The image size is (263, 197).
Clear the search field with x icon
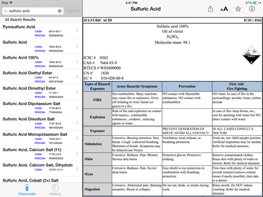[x=60, y=11]
